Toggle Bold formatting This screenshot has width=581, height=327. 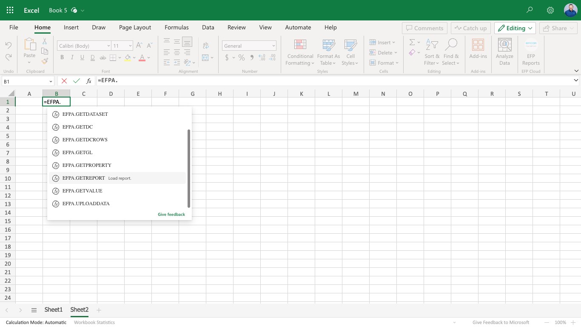[x=62, y=57]
